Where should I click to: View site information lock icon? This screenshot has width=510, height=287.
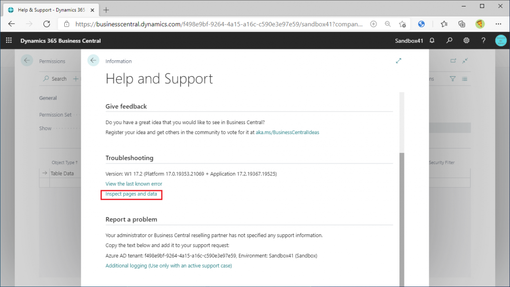click(67, 24)
